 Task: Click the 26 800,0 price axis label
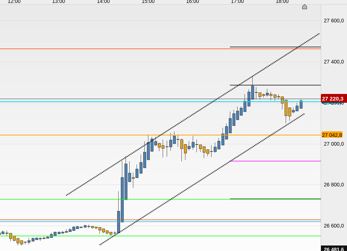pyautogui.click(x=334, y=185)
